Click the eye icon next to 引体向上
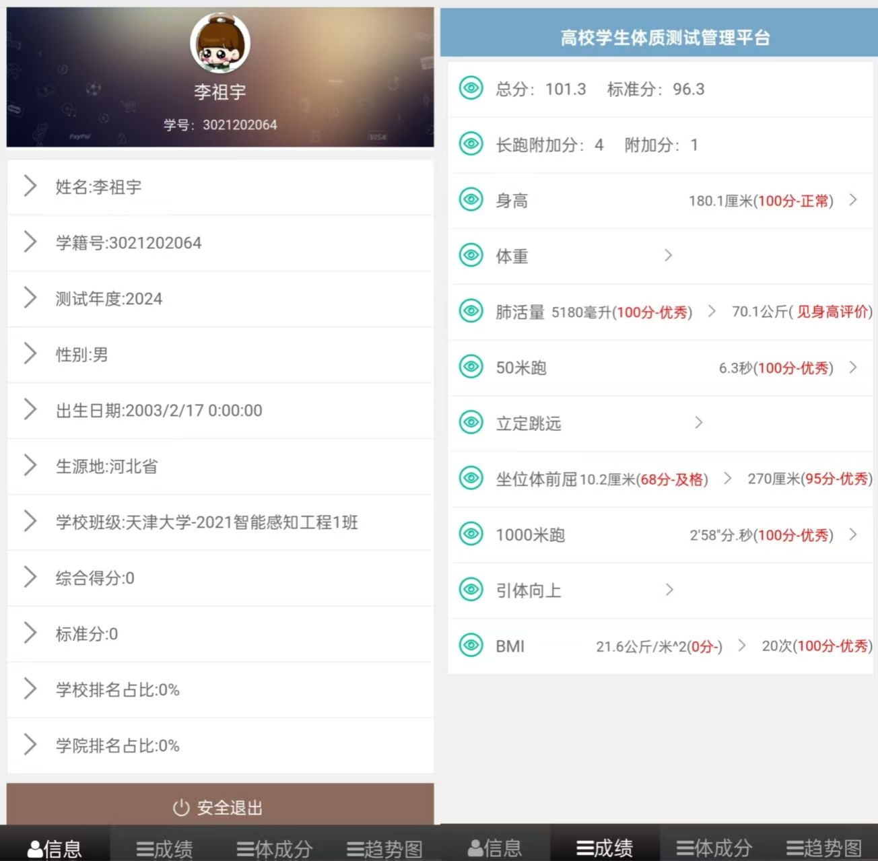This screenshot has width=878, height=861. point(471,590)
